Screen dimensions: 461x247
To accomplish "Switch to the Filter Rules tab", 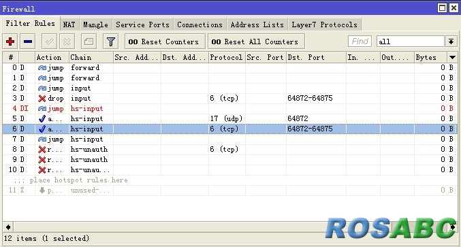I will pos(30,24).
